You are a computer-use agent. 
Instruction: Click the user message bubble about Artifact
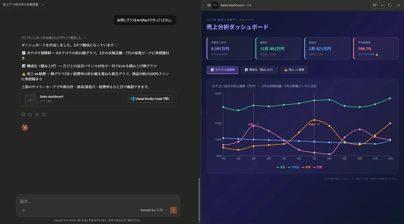coord(145,20)
